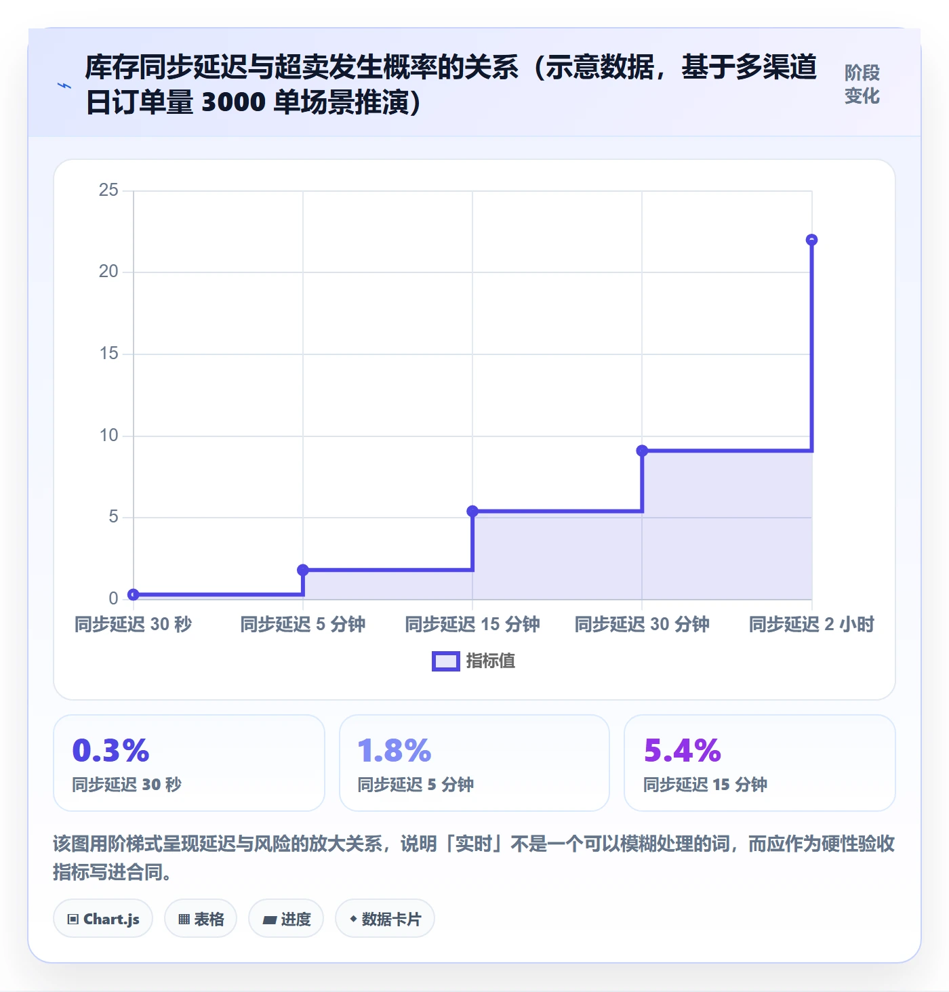Select the Chart.js tag chip
The width and height of the screenshot is (949, 992).
pos(103,919)
